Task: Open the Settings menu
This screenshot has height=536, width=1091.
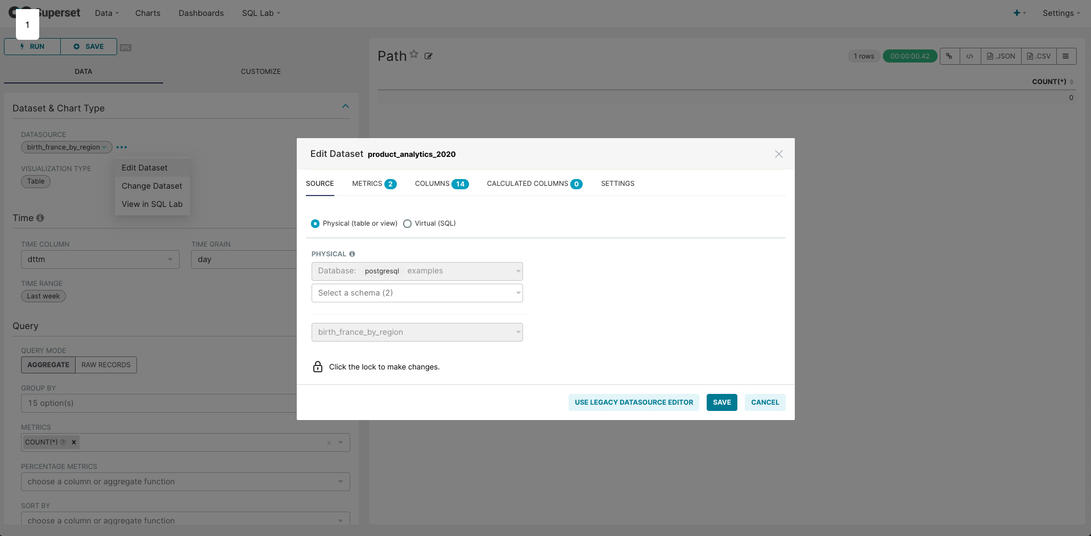Action: pyautogui.click(x=1061, y=13)
